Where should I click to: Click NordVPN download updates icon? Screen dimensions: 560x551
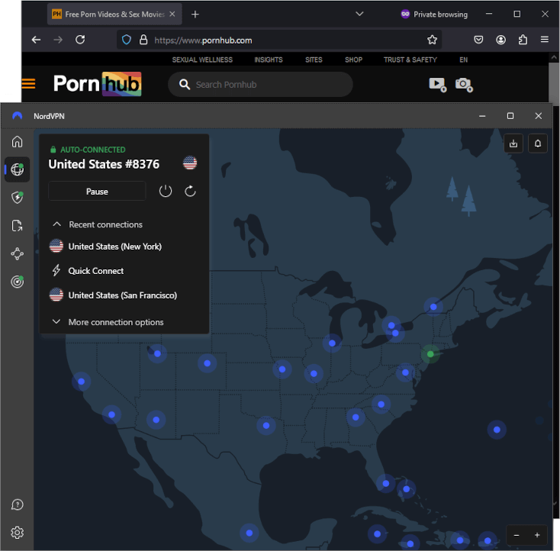coord(513,143)
